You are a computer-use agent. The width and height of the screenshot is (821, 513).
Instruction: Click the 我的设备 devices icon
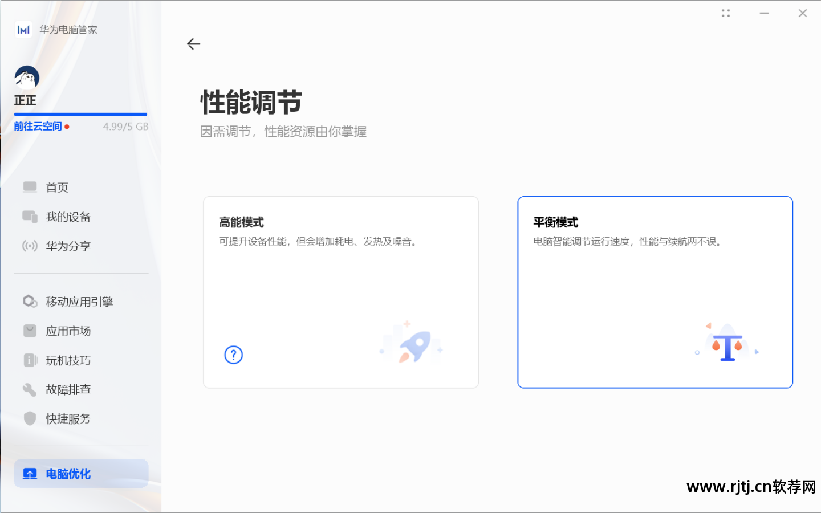pyautogui.click(x=30, y=217)
